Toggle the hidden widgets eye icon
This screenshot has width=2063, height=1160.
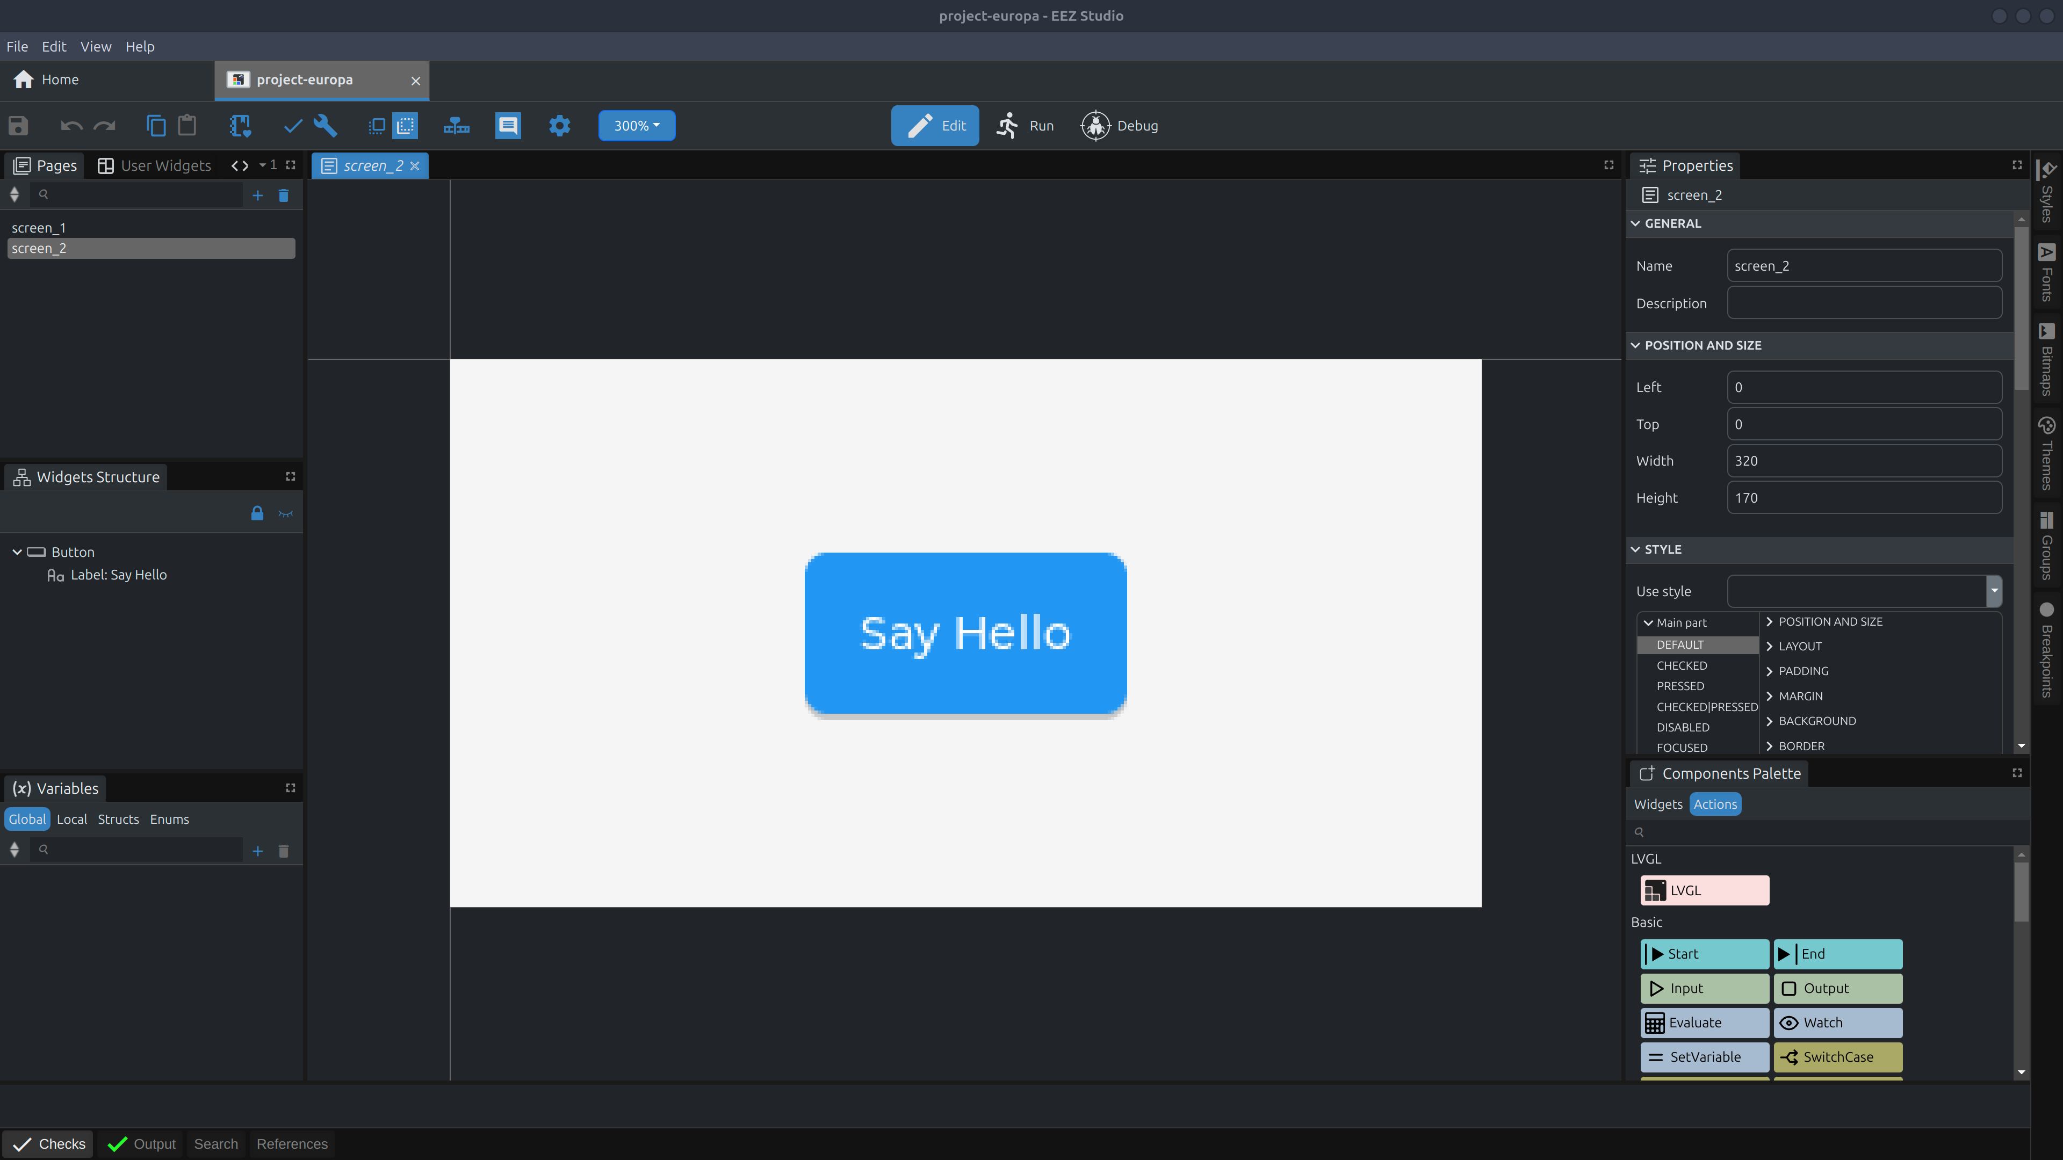point(286,513)
